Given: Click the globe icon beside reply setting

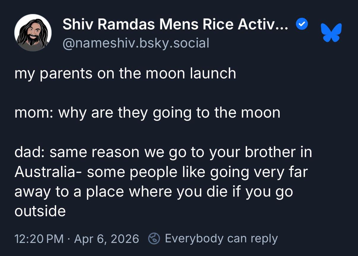Looking at the screenshot, I should click(x=154, y=238).
